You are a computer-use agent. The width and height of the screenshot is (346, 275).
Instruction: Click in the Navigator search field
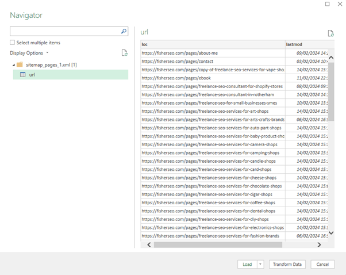(64, 32)
